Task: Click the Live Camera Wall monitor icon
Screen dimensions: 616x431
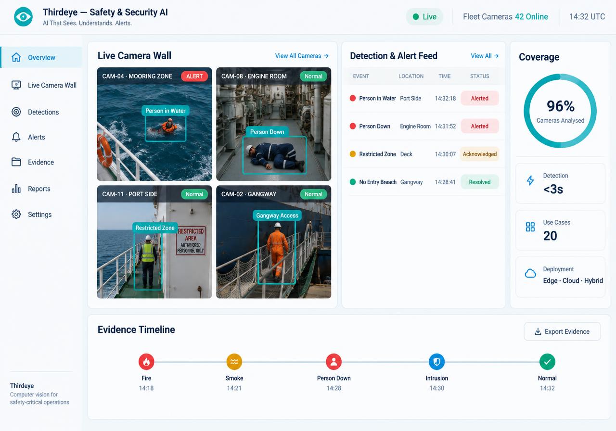Action: pyautogui.click(x=16, y=85)
